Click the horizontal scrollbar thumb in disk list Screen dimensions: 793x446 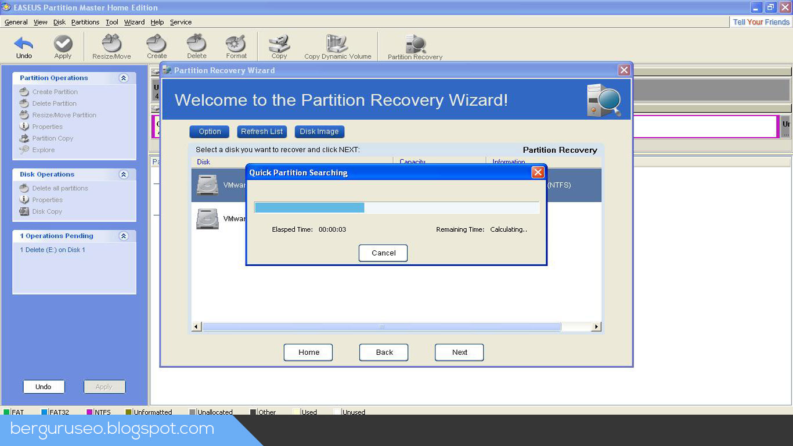(381, 327)
